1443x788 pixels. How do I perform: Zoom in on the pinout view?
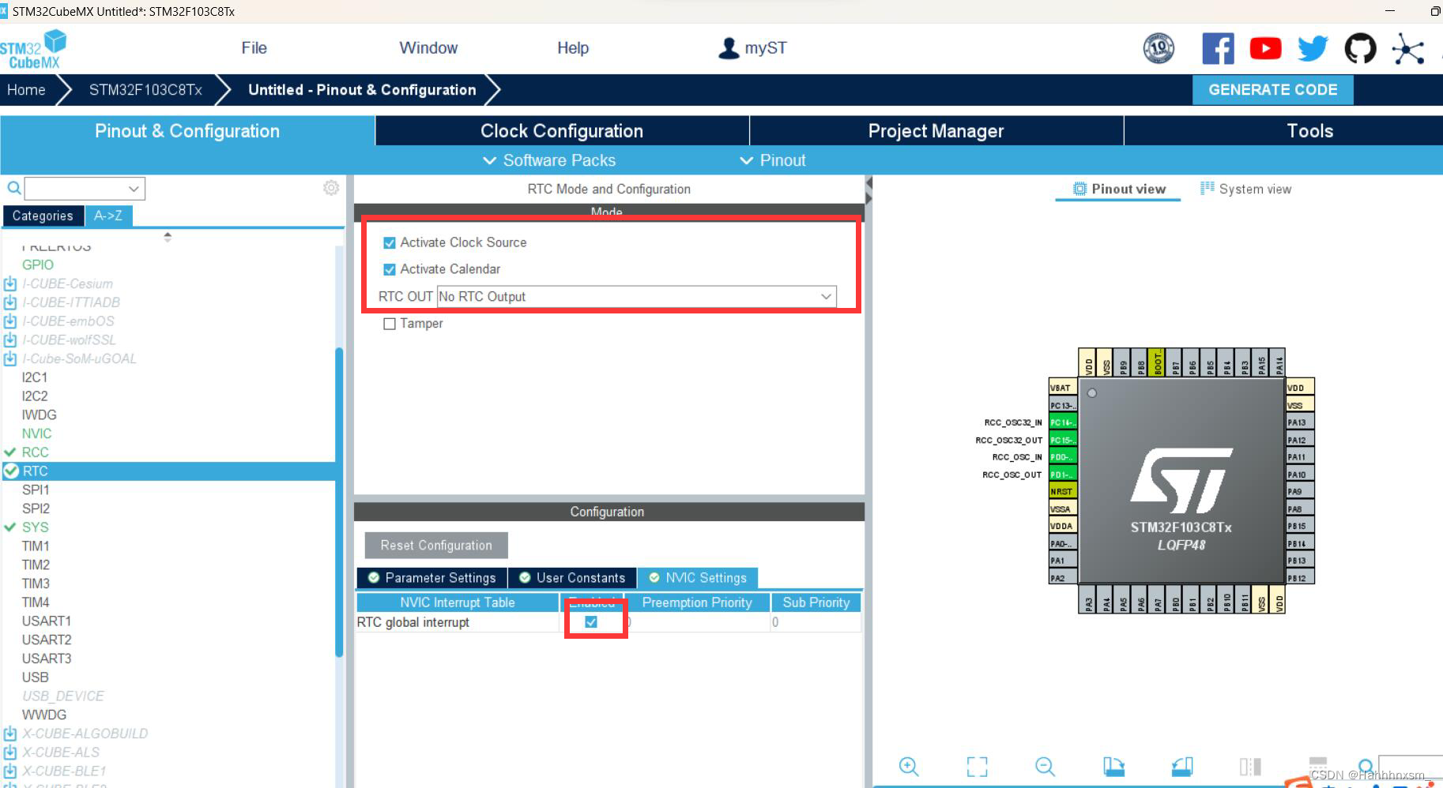click(x=909, y=766)
